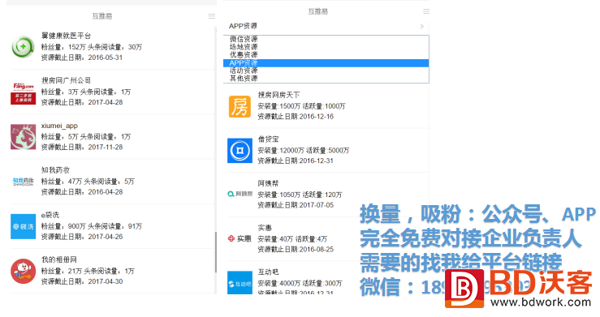This screenshot has width=600, height=317.
Task: Click the Fang.com red logo
Action: (x=23, y=92)
